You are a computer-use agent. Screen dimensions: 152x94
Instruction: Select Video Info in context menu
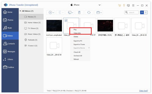77,33
